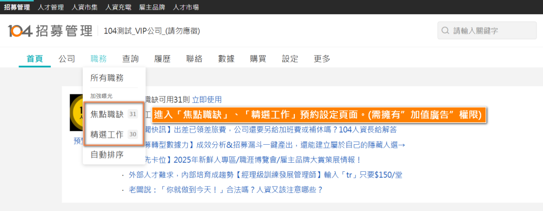
Task: Click company name 104測試_VIP公司_(請勿應徵)
Action: pos(152,31)
